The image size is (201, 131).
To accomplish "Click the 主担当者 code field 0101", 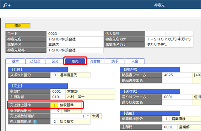I will [x=58, y=97].
